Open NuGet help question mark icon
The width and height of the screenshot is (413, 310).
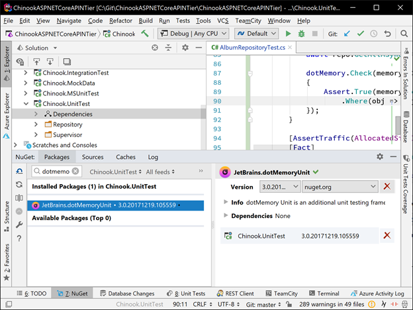(x=19, y=238)
